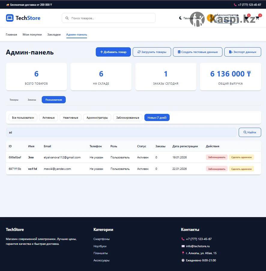The width and height of the screenshot is (266, 271).
Task: Click the email envelope icon in footer
Action: pos(183,246)
